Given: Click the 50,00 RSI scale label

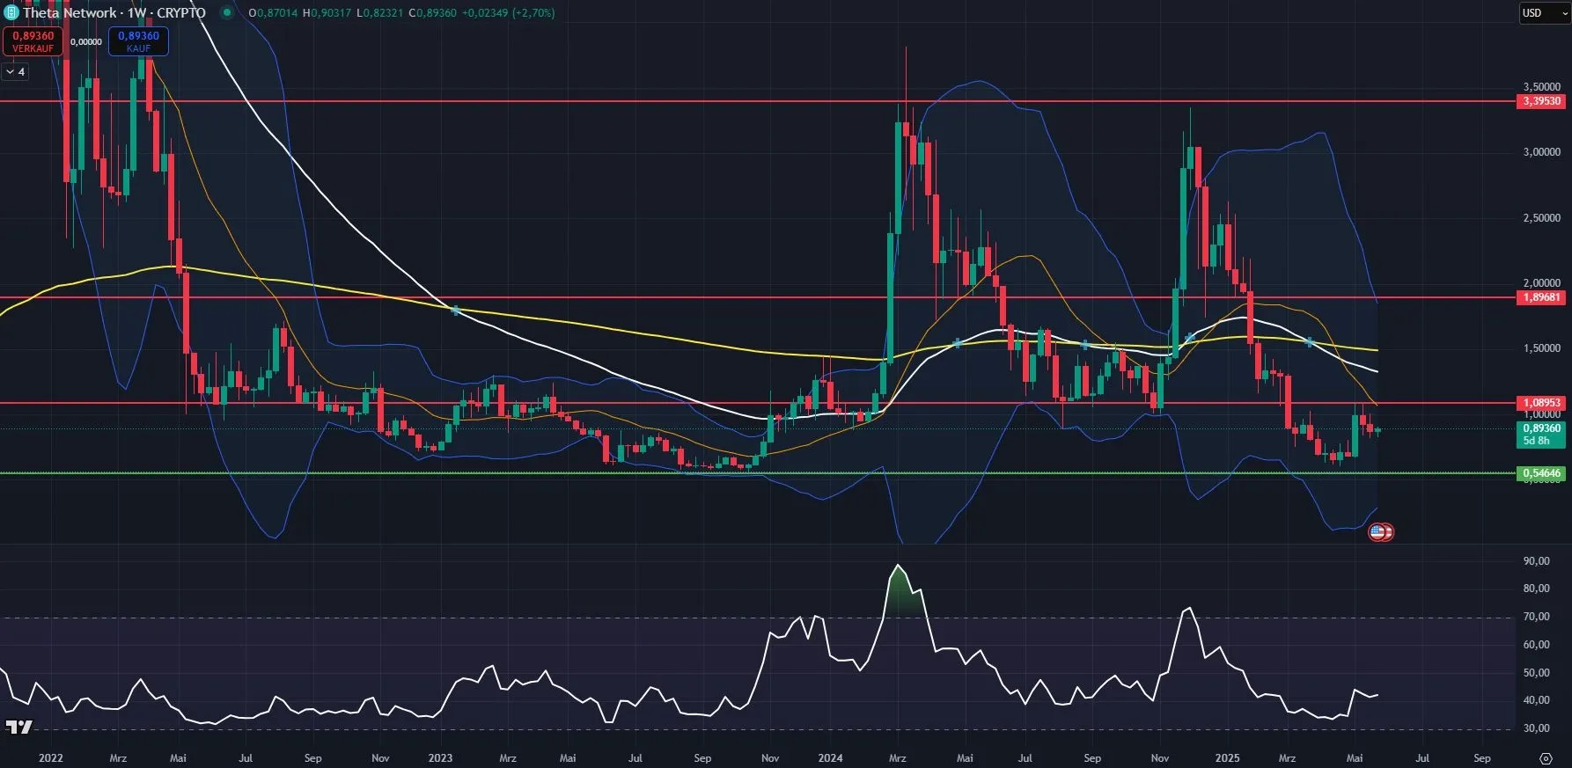Looking at the screenshot, I should 1536,673.
